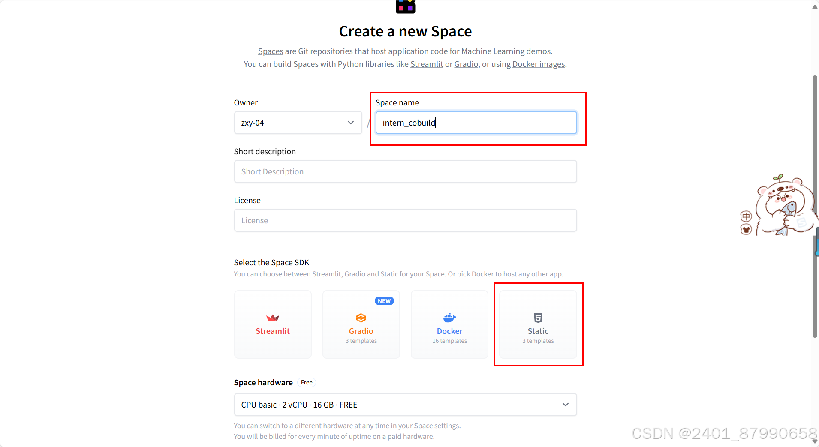819x447 pixels.
Task: Click the Select the Space SDK label
Action: tap(271, 262)
